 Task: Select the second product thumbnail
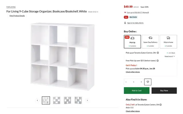click(57, 100)
